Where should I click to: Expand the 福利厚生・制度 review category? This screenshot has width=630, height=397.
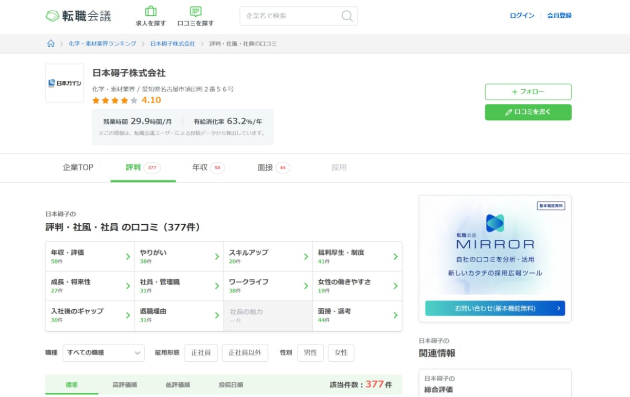(357, 256)
